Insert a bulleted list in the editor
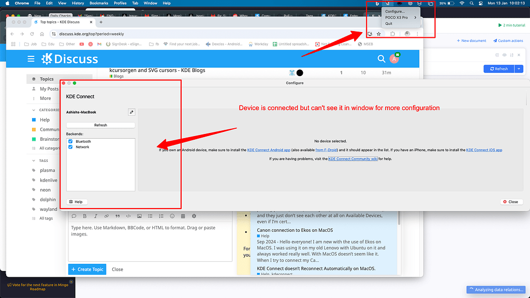Screen dimensions: 530x298 click(x=150, y=216)
